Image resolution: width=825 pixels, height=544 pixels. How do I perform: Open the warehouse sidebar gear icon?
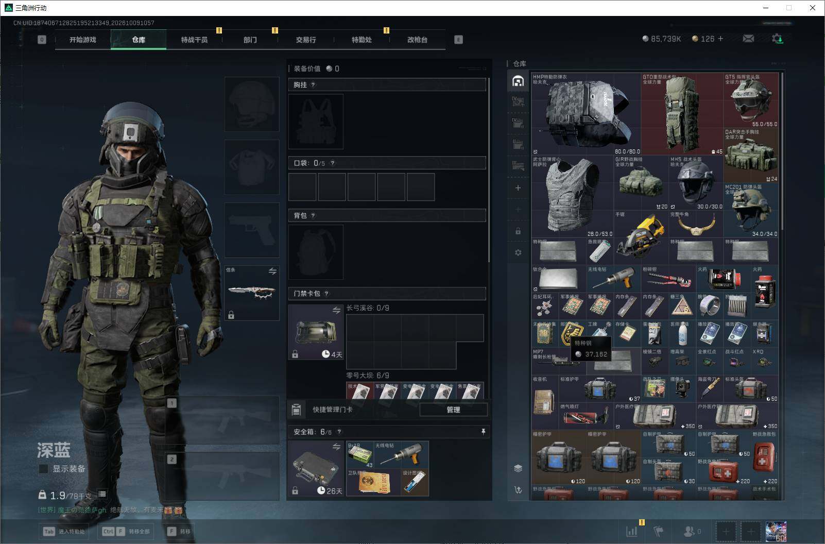pyautogui.click(x=518, y=252)
